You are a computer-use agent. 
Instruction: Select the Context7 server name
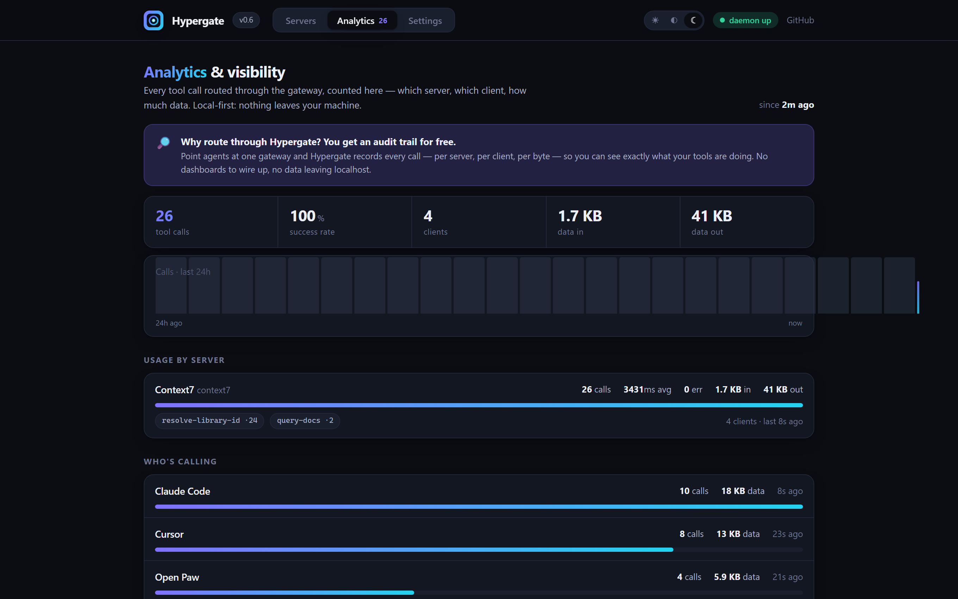click(x=174, y=390)
